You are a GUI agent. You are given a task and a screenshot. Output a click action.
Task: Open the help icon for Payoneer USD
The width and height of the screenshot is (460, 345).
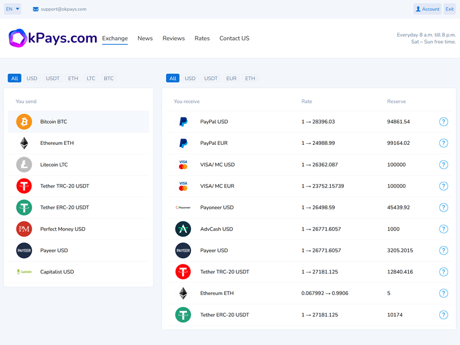[x=443, y=208]
